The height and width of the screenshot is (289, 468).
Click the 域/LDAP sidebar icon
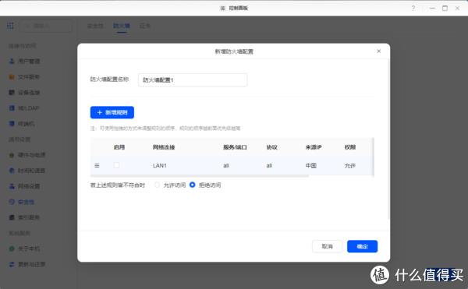point(12,108)
